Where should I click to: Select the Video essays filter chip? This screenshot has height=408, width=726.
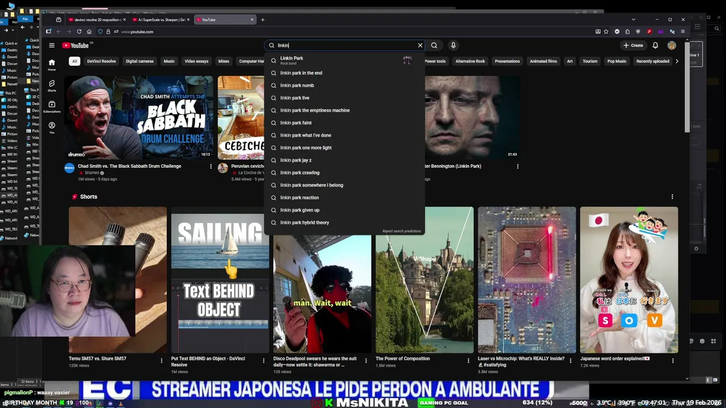[x=196, y=61]
